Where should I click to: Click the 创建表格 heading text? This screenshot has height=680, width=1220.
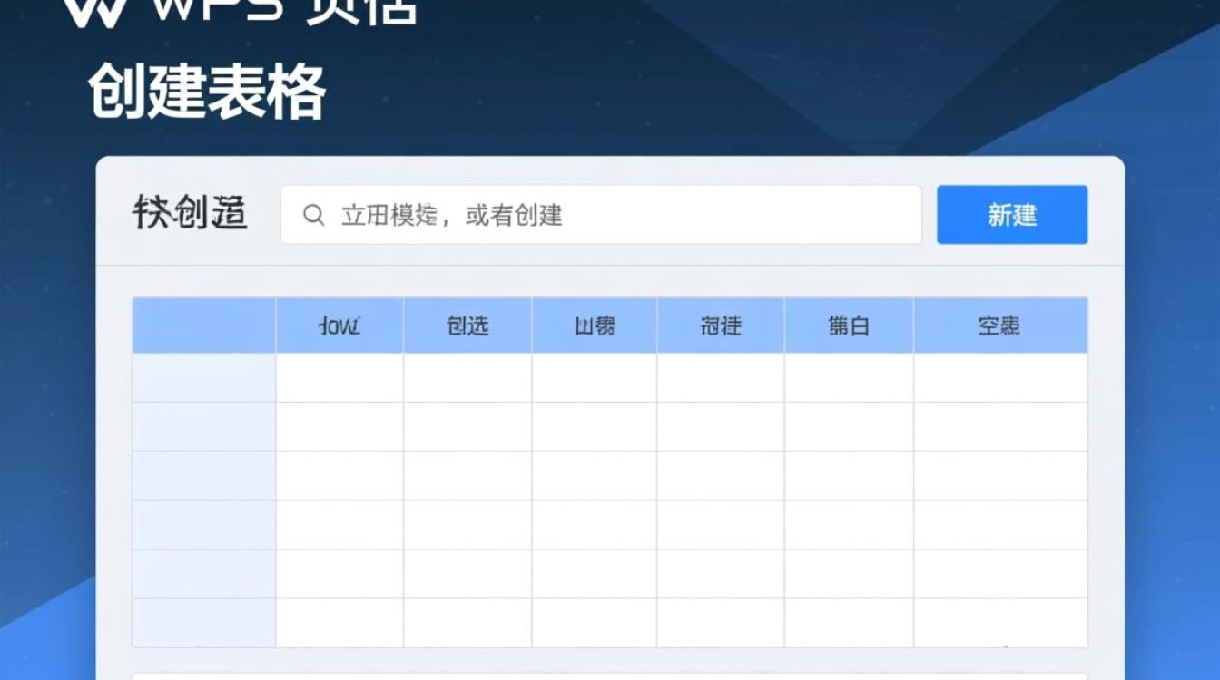tap(207, 92)
